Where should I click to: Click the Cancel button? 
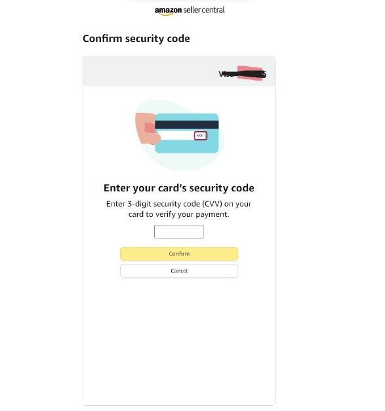pos(179,271)
